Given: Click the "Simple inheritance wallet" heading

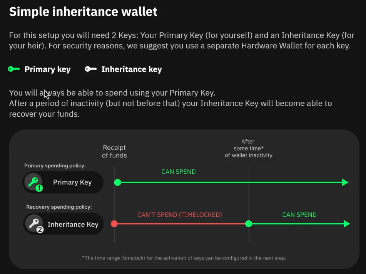Looking at the screenshot, I should (83, 12).
